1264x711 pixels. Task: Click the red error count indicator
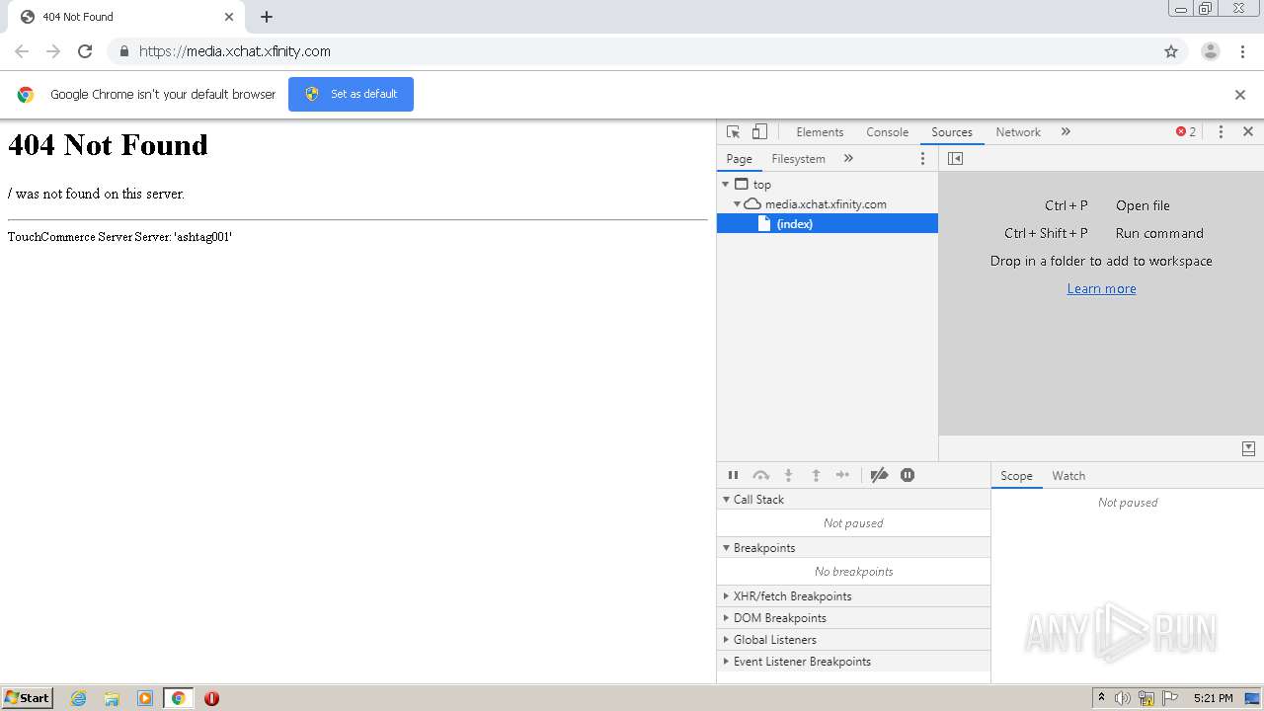(1186, 131)
